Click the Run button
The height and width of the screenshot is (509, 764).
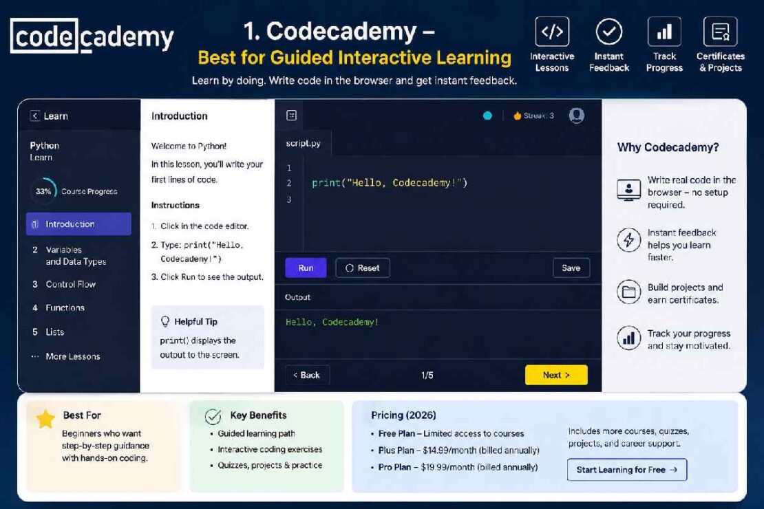click(x=306, y=268)
